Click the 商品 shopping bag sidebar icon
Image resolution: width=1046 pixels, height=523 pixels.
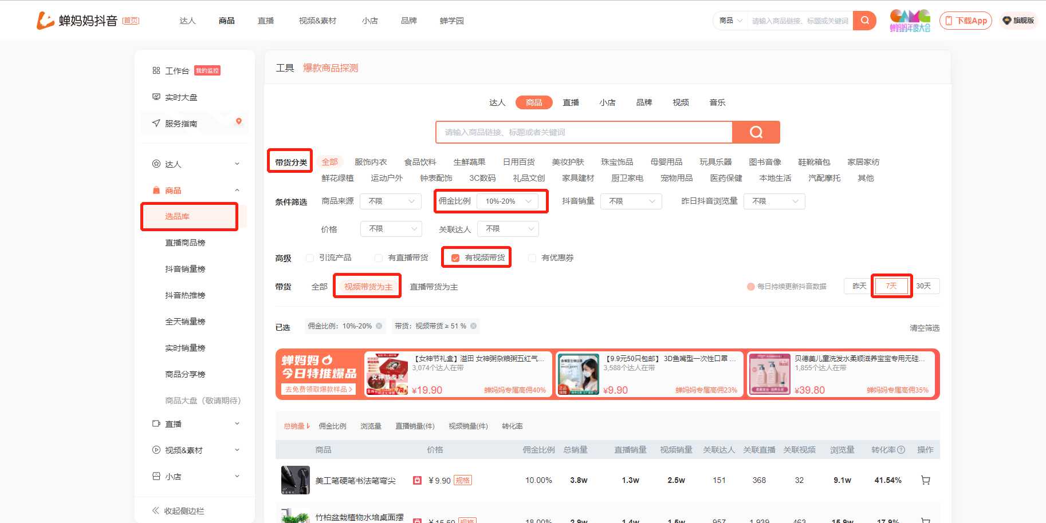156,190
